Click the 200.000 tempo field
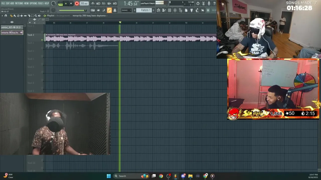The width and height of the screenshot is (321, 180). [x=84, y=3]
